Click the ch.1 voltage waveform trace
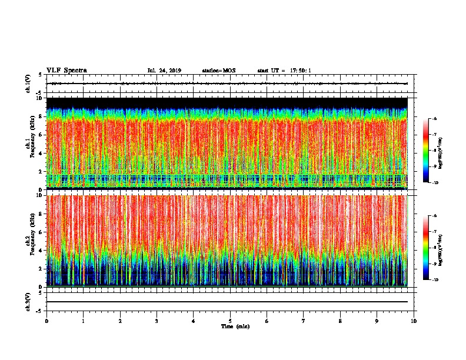 pos(227,84)
